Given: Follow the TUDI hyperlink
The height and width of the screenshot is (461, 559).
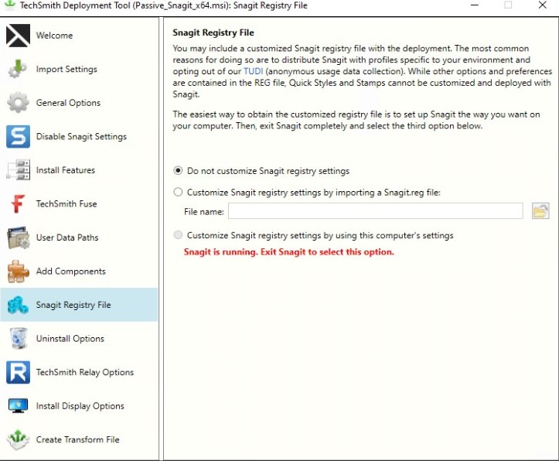Looking at the screenshot, I should (x=253, y=71).
